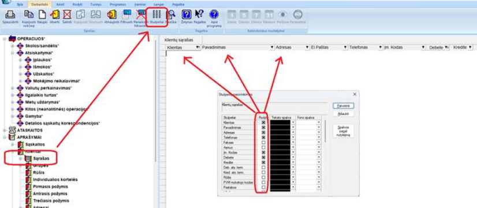The image size is (477, 208).
Task: Collapse the OPERACIJOS tree node
Action: tap(5, 39)
